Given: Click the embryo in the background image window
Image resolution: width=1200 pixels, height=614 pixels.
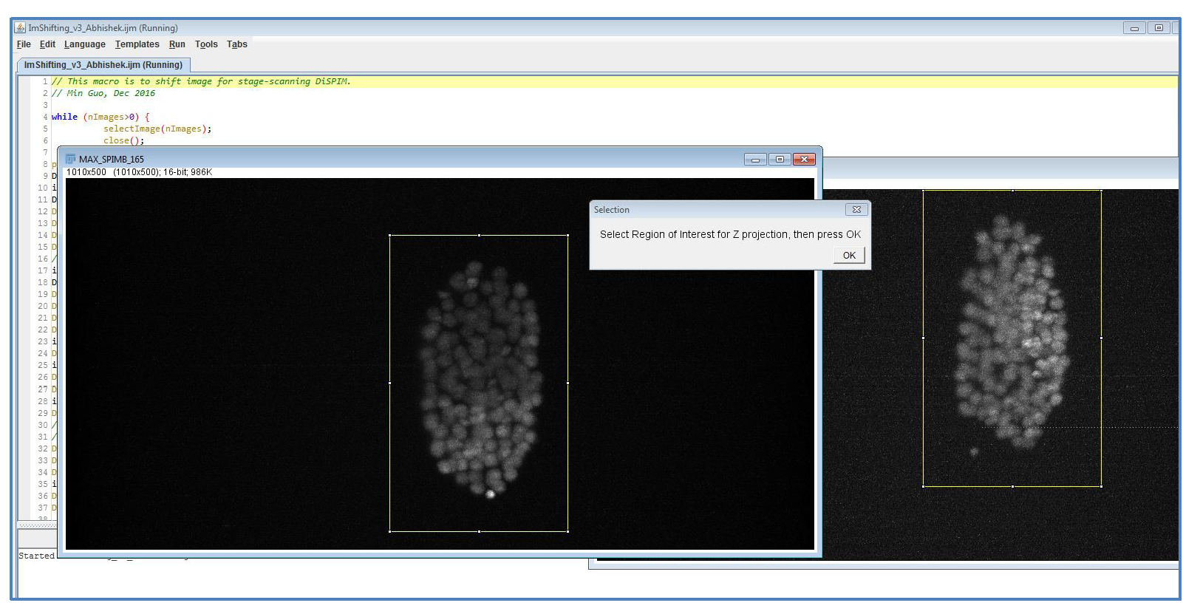Looking at the screenshot, I should click(x=1012, y=332).
